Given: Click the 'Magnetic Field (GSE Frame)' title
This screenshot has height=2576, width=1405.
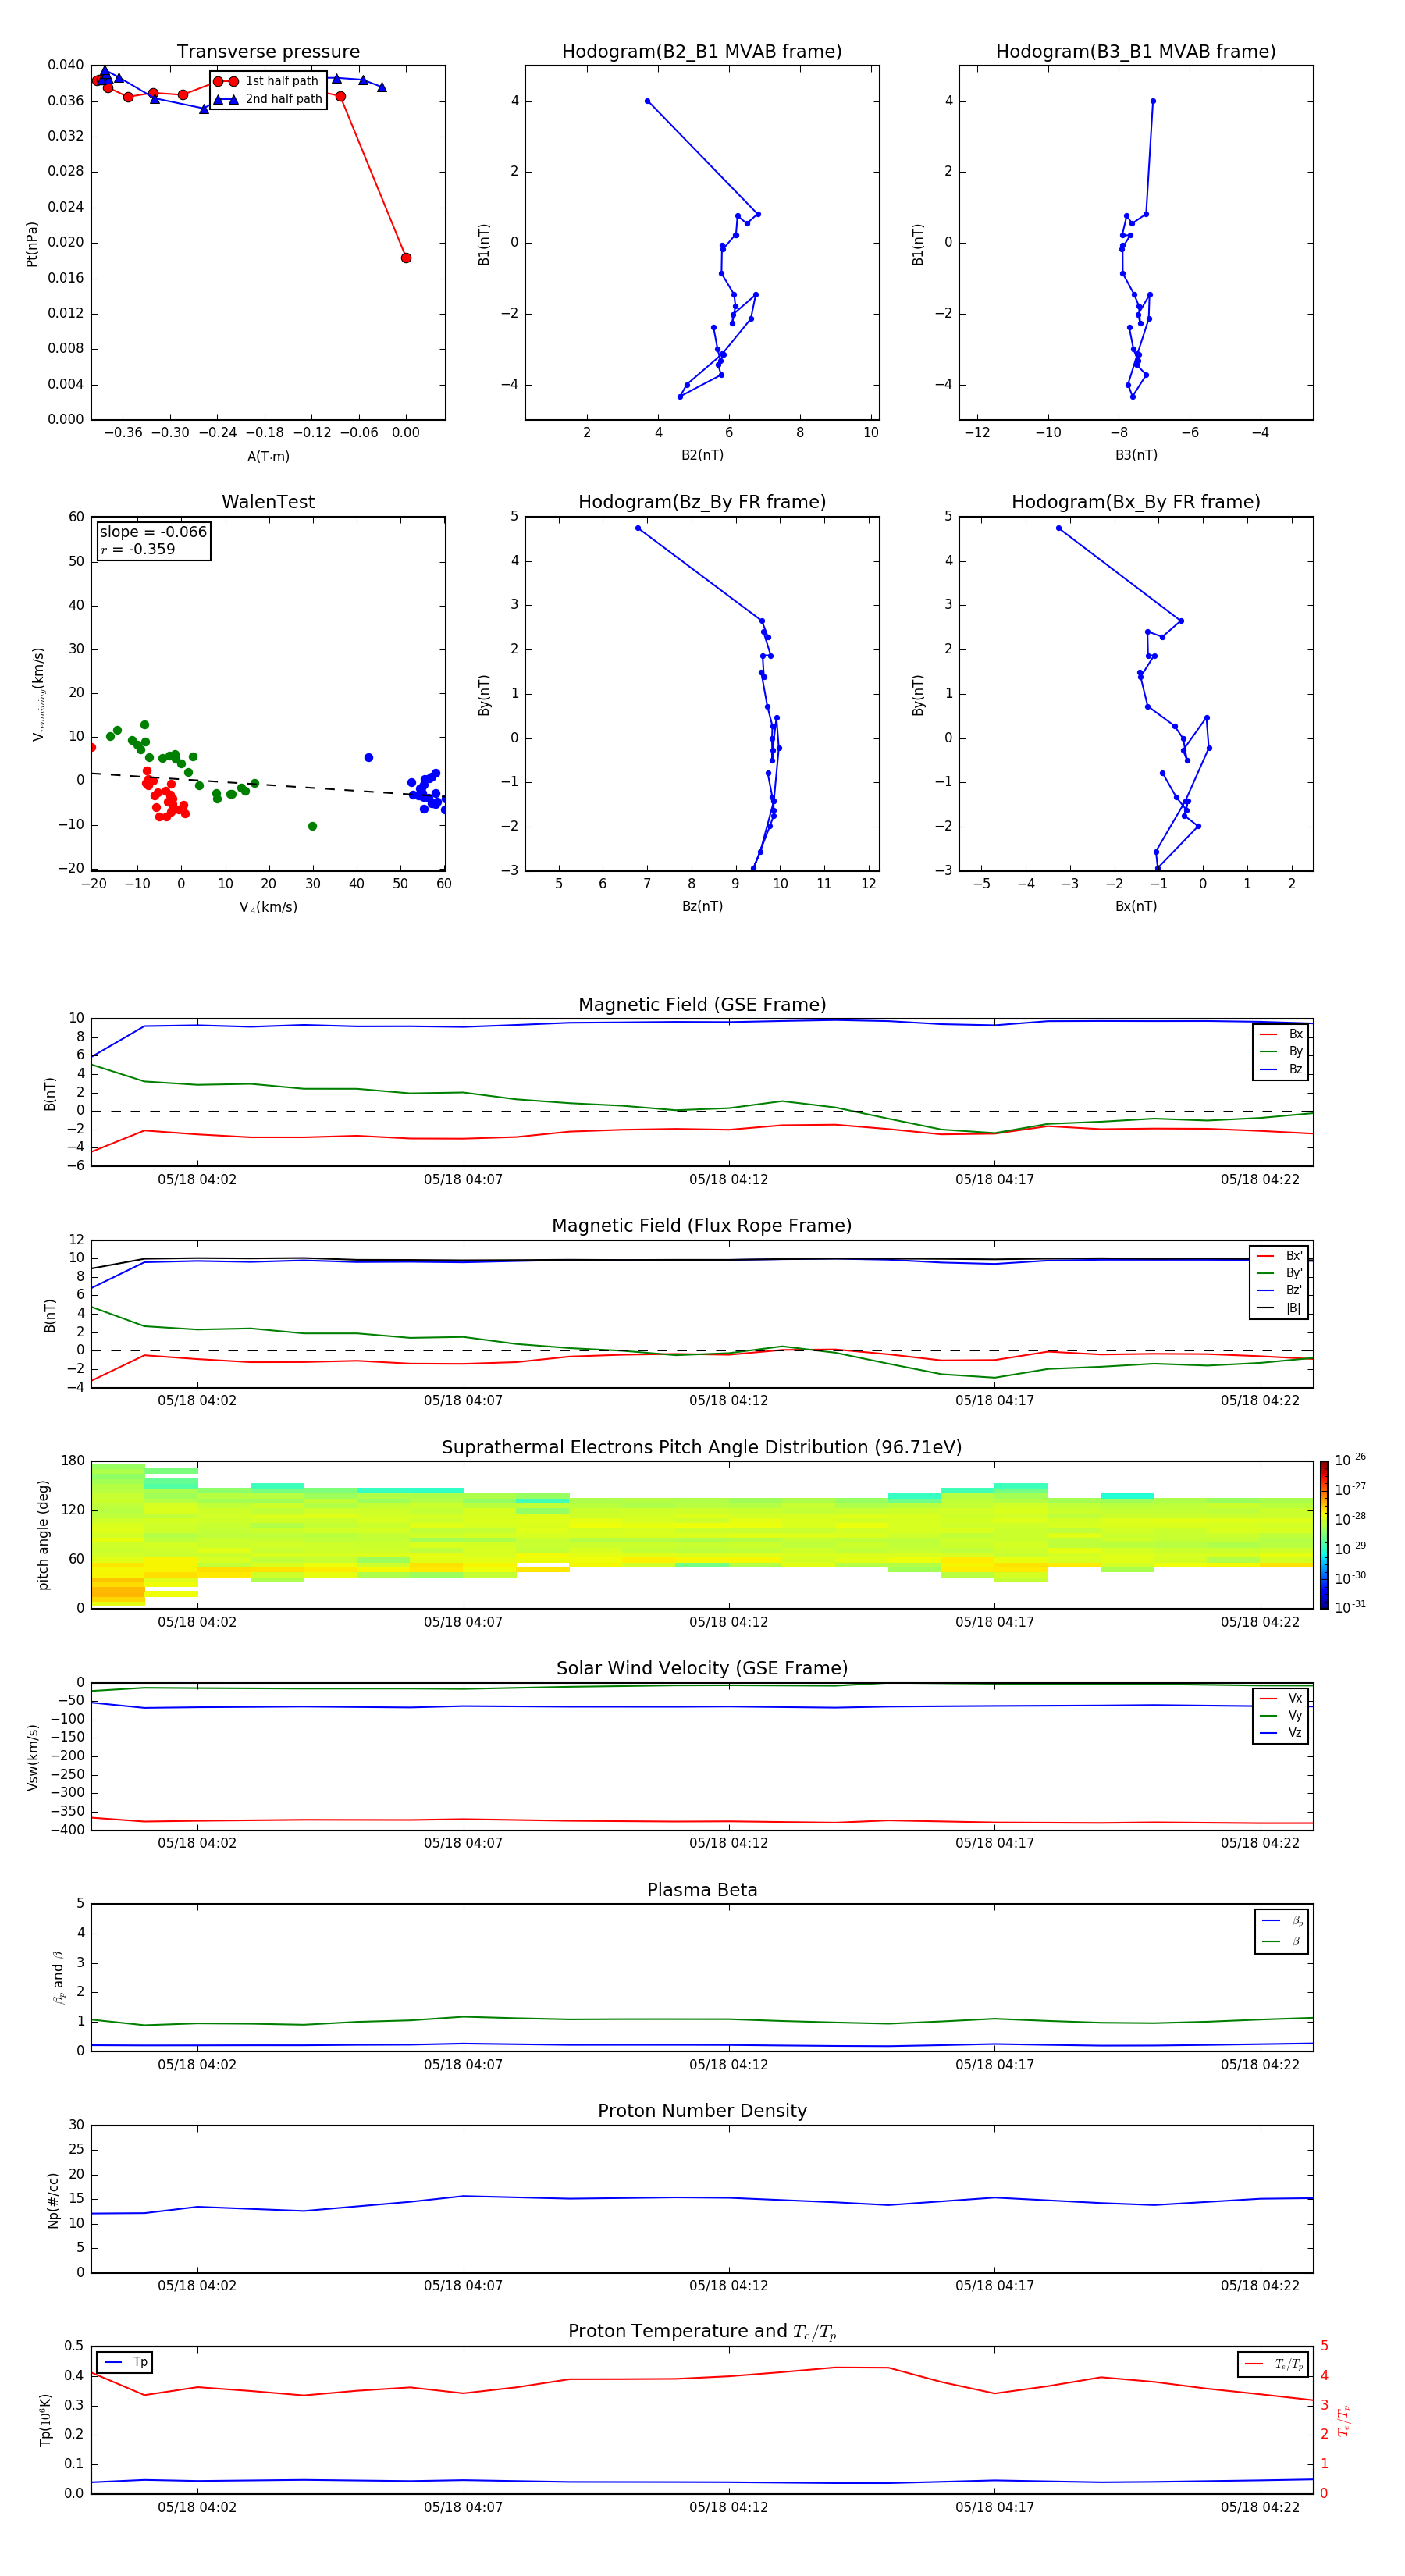Looking at the screenshot, I should [702, 1005].
